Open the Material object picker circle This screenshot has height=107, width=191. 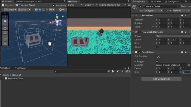(x=189, y=65)
